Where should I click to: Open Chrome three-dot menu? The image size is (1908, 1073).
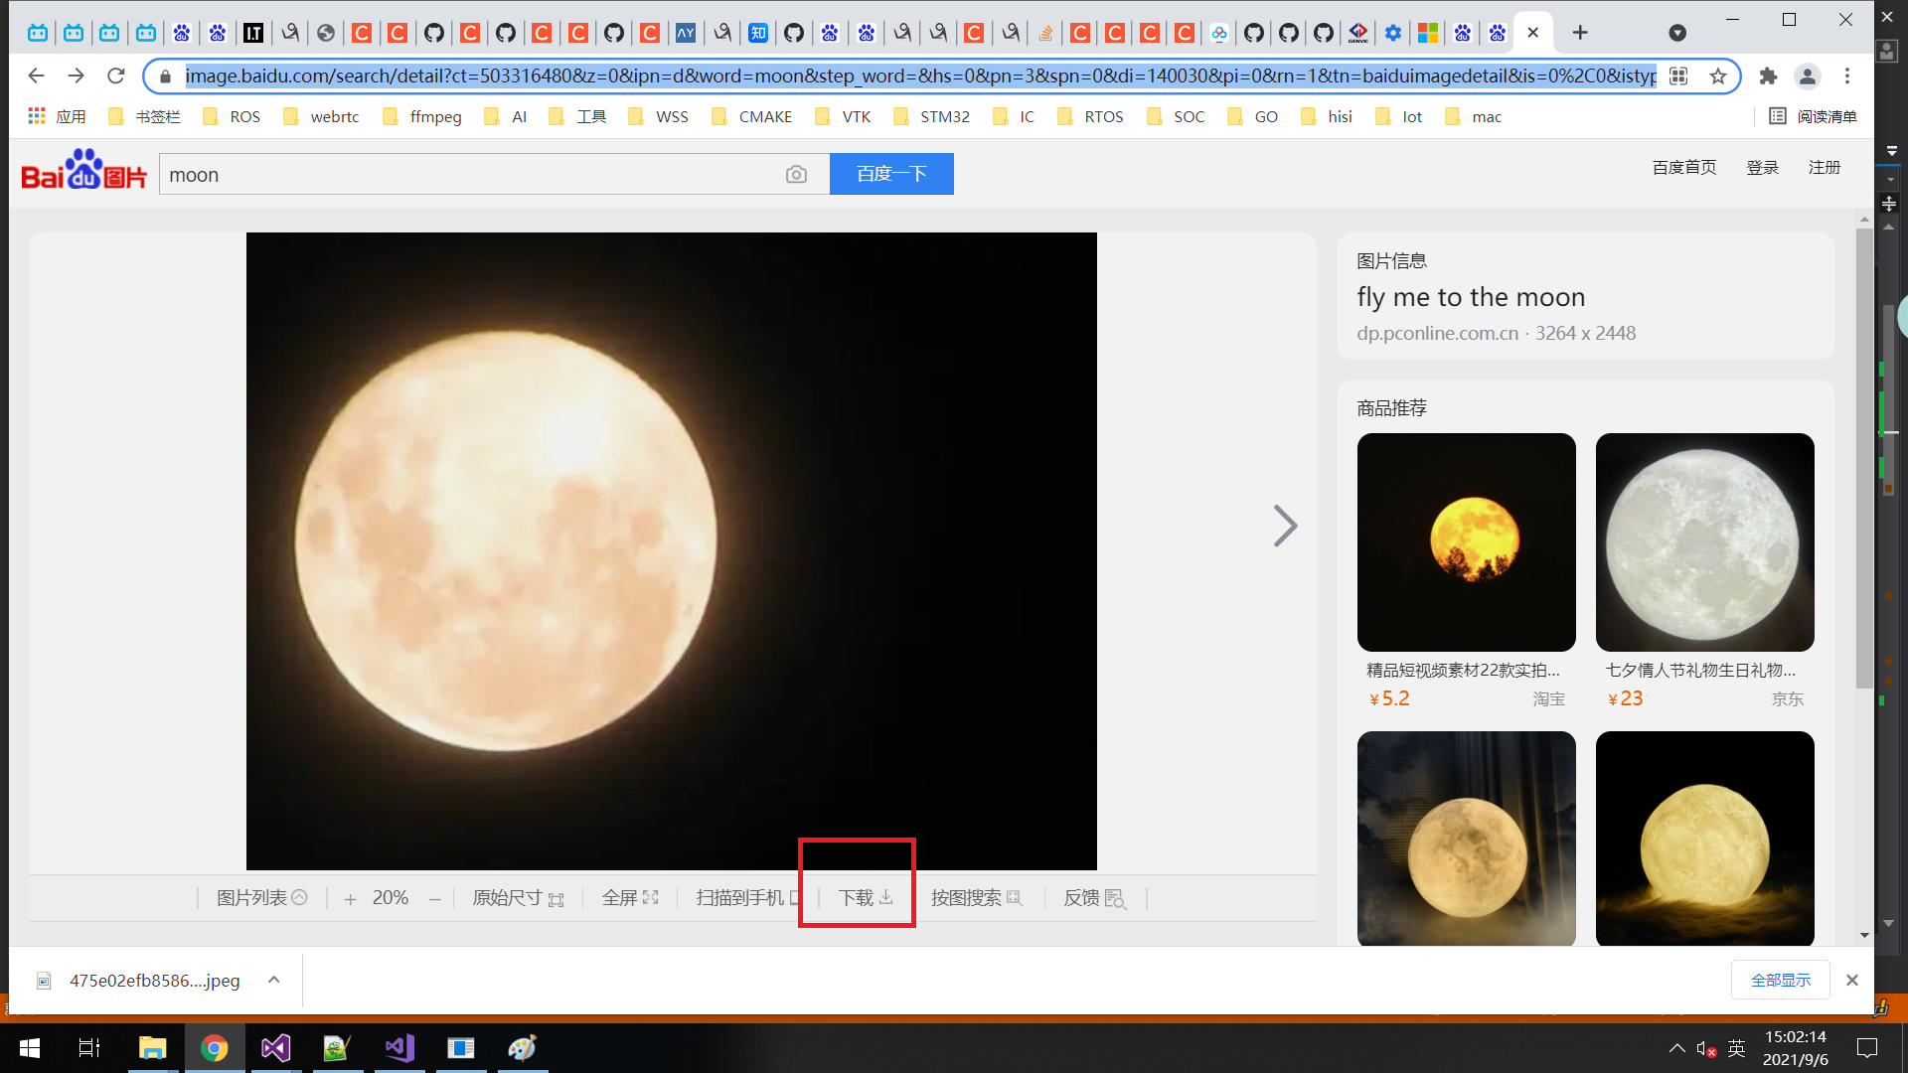coord(1847,76)
